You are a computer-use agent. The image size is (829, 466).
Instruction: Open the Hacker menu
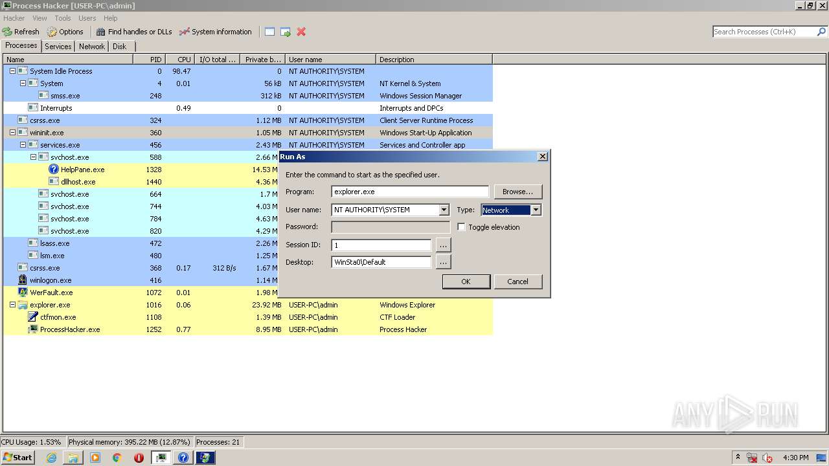click(x=14, y=18)
